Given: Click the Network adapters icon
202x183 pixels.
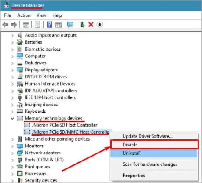Looking at the screenshot, I should [x=20, y=153].
